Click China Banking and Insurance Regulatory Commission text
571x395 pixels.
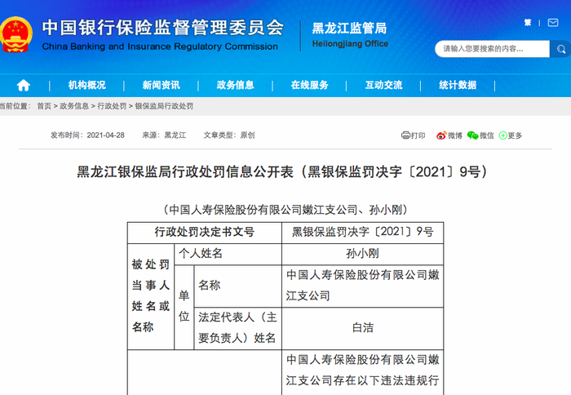(160, 47)
